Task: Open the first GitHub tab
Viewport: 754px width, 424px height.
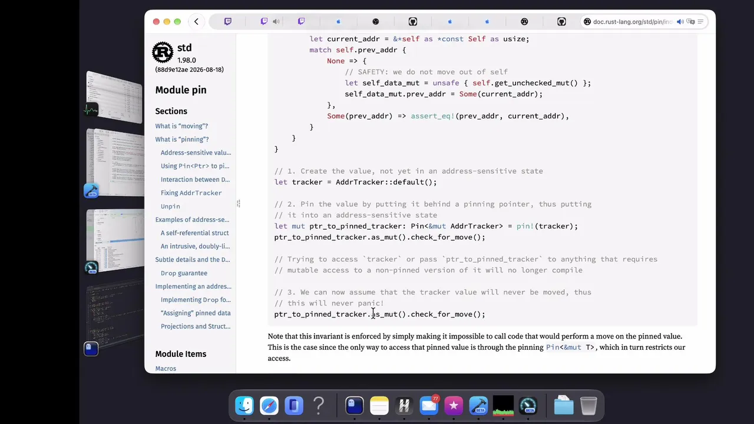Action: click(x=413, y=22)
